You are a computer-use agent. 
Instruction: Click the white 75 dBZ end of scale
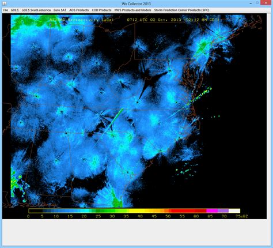coord(234,211)
